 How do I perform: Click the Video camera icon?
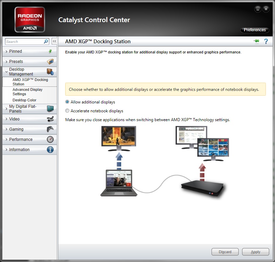click(50, 119)
